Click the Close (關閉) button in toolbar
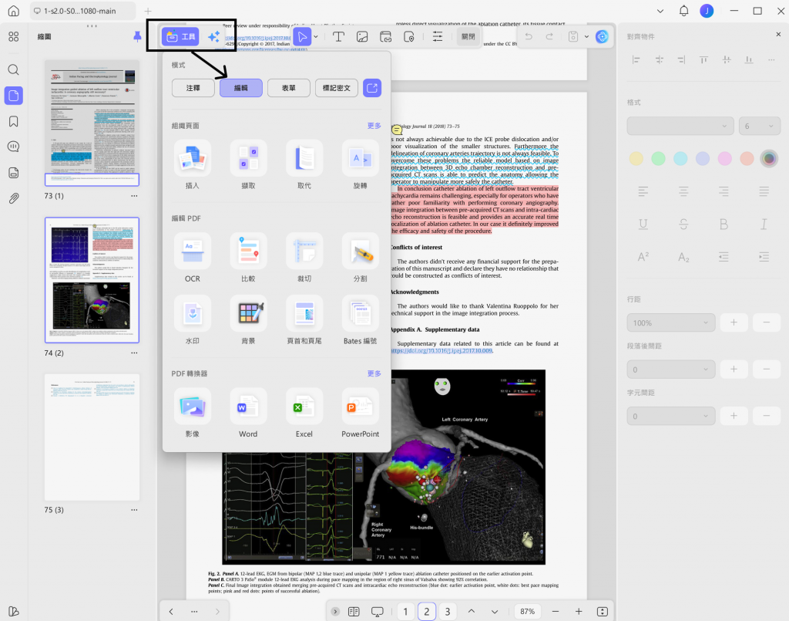 click(x=468, y=37)
